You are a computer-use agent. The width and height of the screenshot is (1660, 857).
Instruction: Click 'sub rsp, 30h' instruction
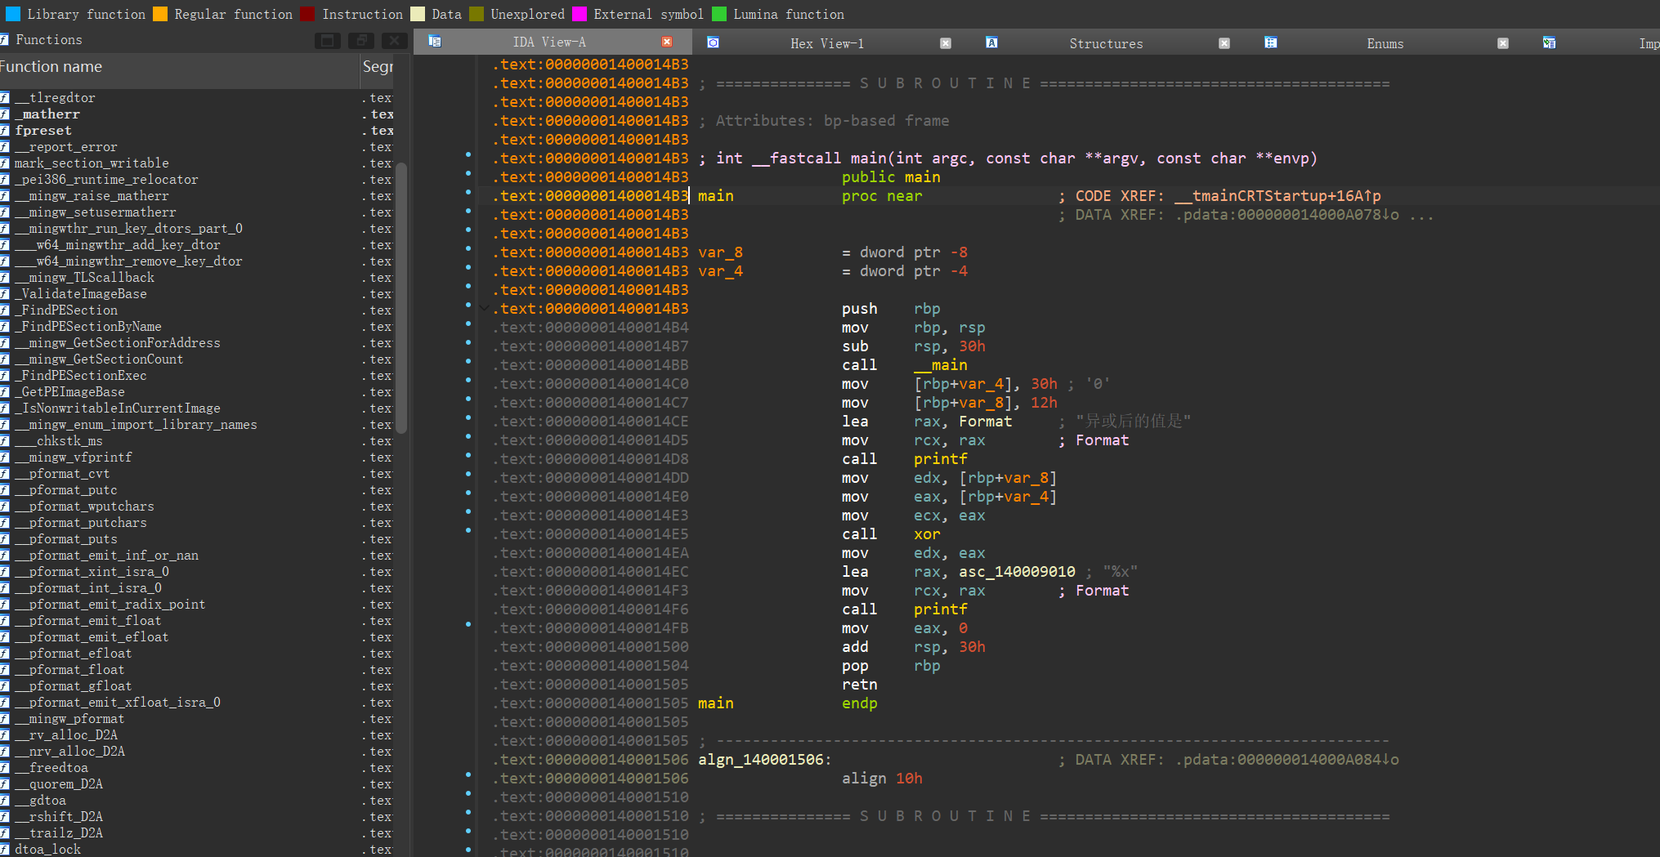point(913,346)
